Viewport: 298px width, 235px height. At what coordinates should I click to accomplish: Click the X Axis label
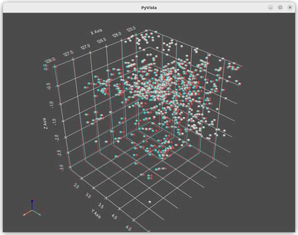pyautogui.click(x=96, y=32)
